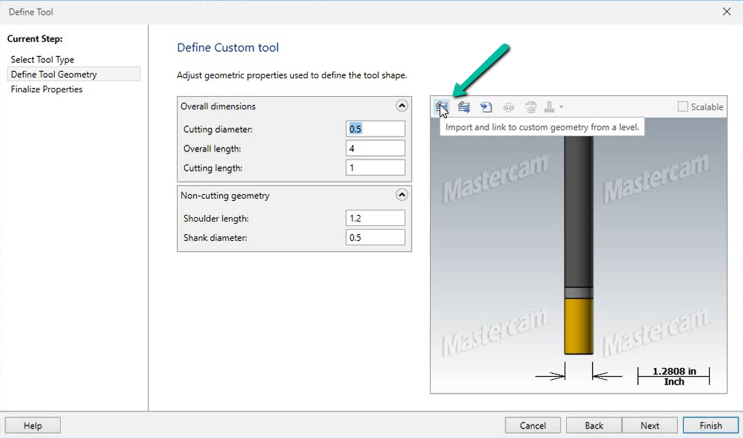The height and width of the screenshot is (438, 743).
Task: Click the Next button
Action: 650,425
